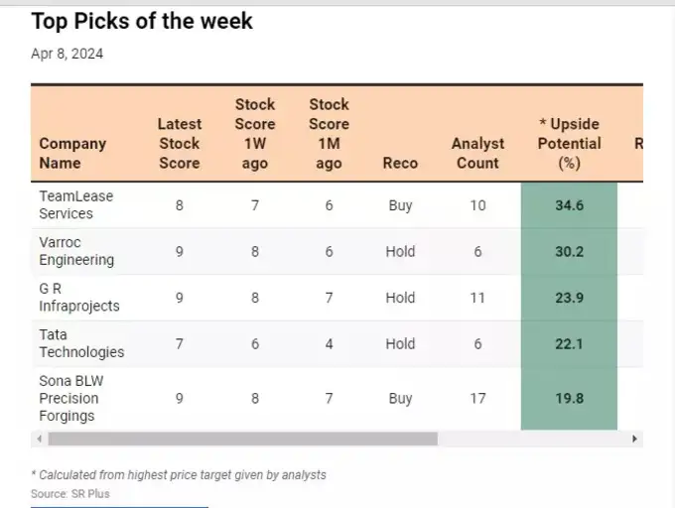675x508 pixels.
Task: Select the green 19.8 upside potential cell
Action: coord(569,398)
